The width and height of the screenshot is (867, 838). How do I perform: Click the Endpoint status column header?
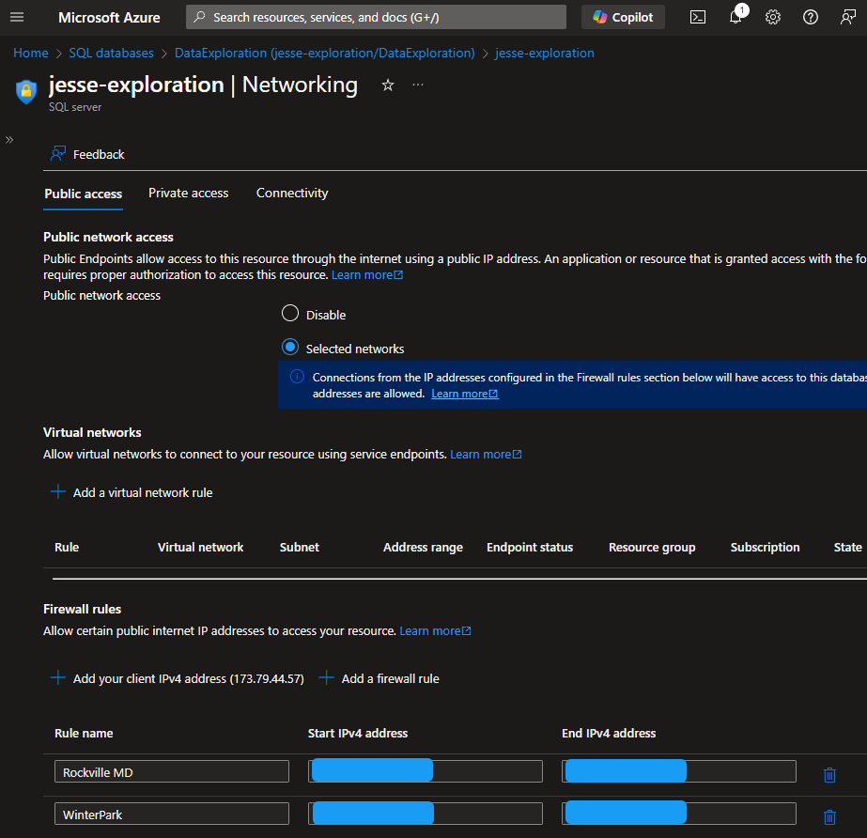pos(530,547)
